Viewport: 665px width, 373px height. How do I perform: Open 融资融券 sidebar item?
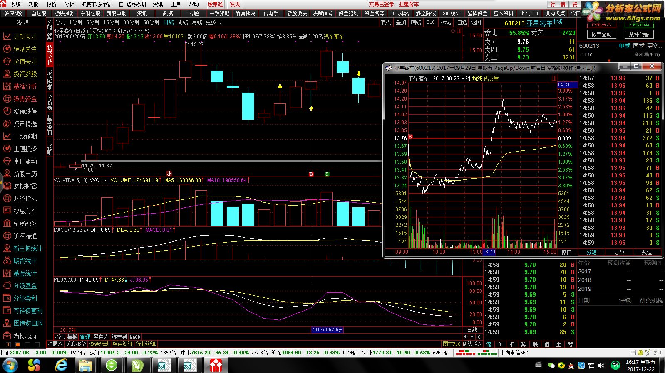pyautogui.click(x=20, y=223)
